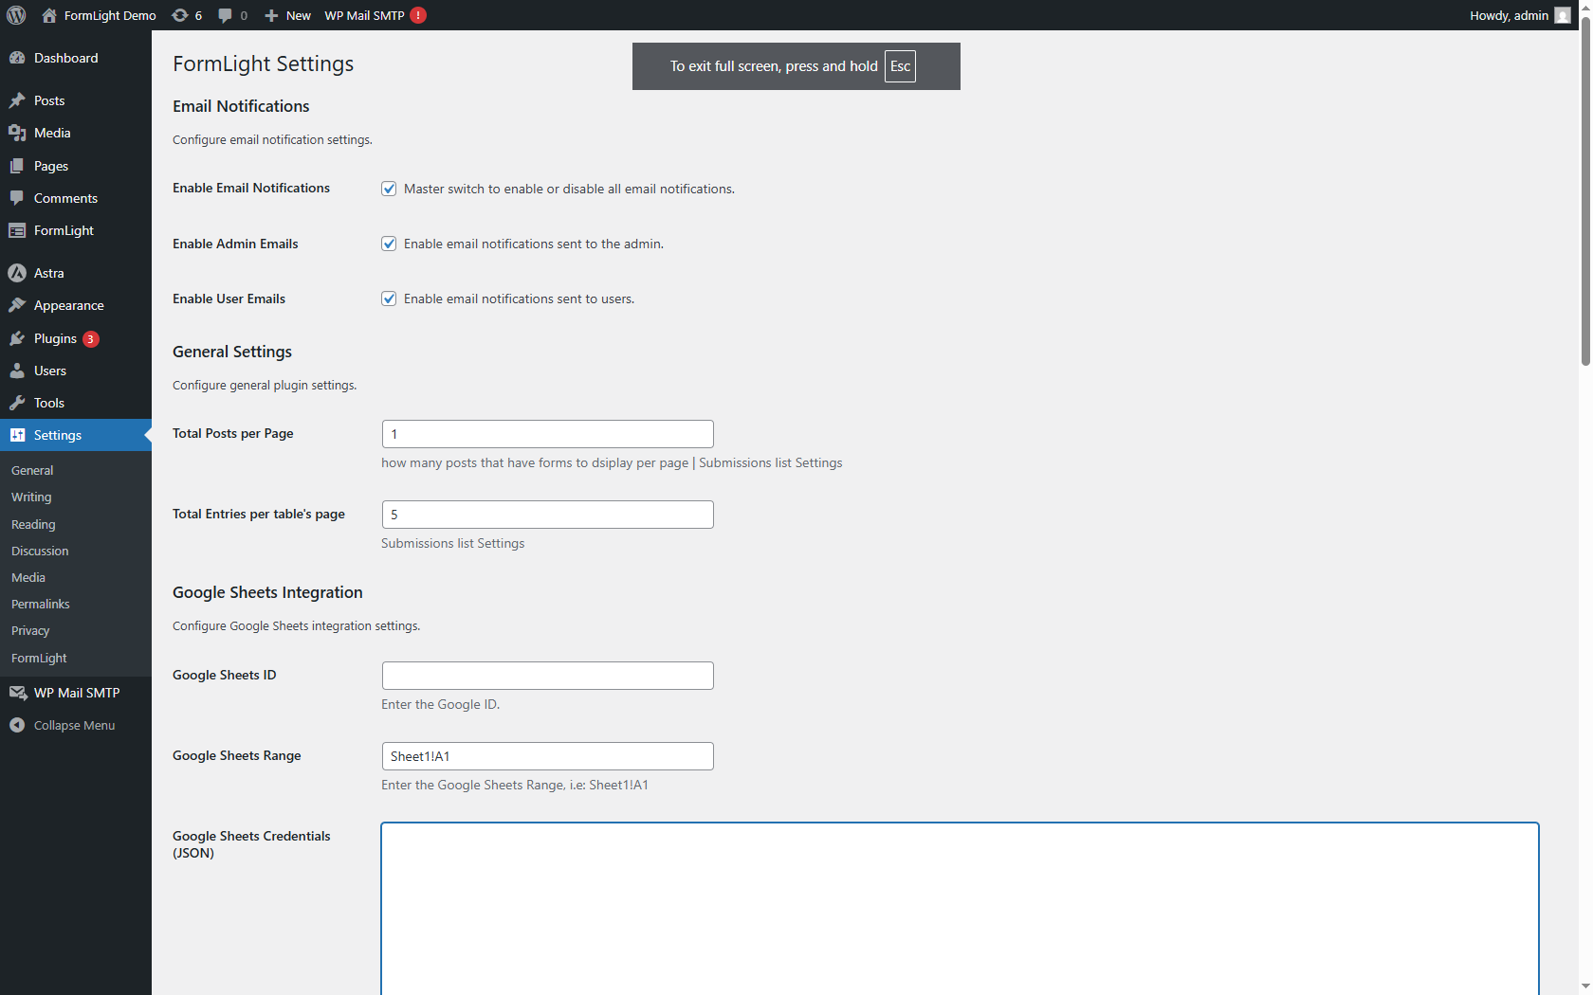Click the WP Mail SMTP sidebar icon
Viewport: 1593px width, 995px height.
[x=17, y=692]
